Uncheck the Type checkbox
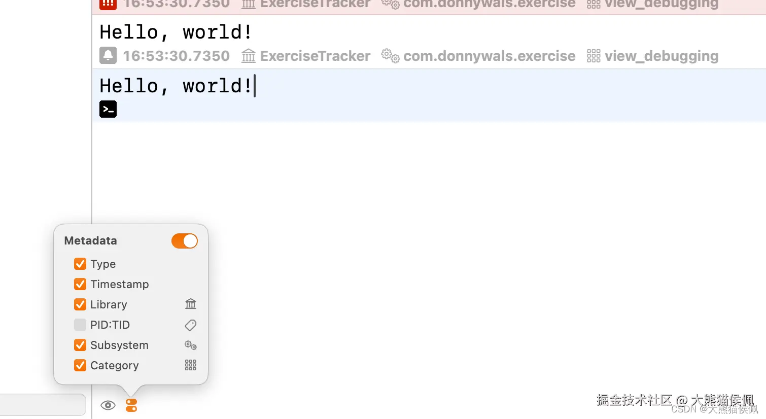This screenshot has height=419, width=766. (x=80, y=264)
